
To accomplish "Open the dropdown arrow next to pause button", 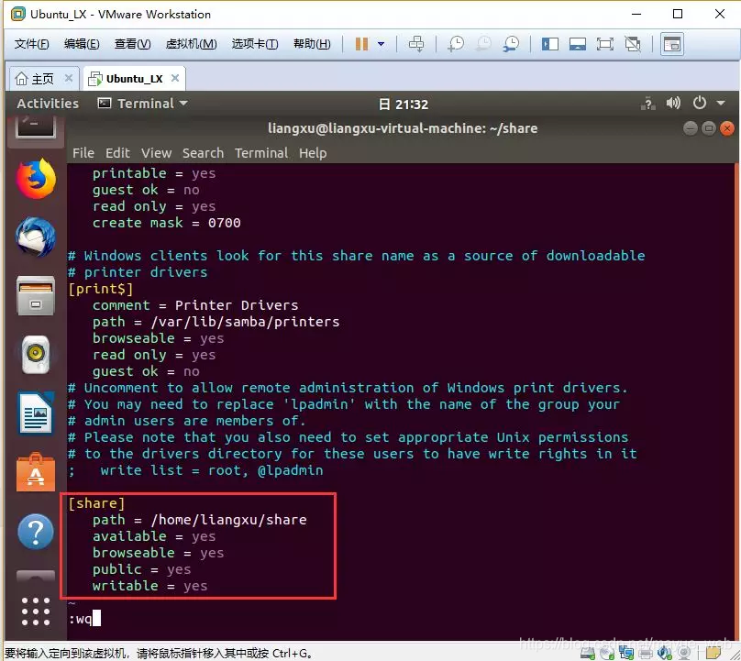I will [x=381, y=44].
